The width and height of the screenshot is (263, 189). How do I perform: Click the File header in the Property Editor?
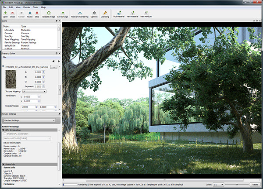coord(4,57)
